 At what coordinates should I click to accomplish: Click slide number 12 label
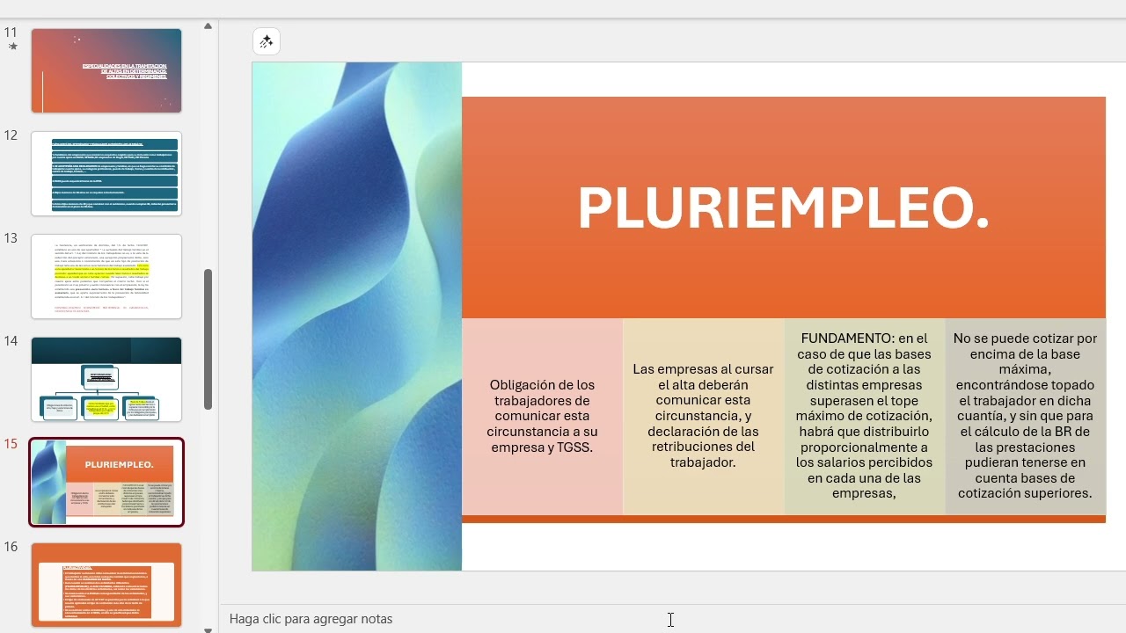point(11,135)
